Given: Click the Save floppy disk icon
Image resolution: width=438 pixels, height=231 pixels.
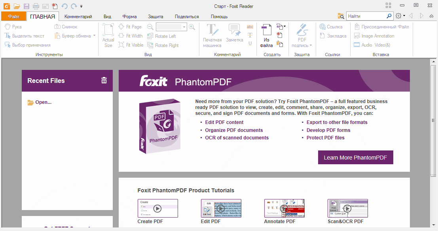Looking at the screenshot, I should coord(26,6).
